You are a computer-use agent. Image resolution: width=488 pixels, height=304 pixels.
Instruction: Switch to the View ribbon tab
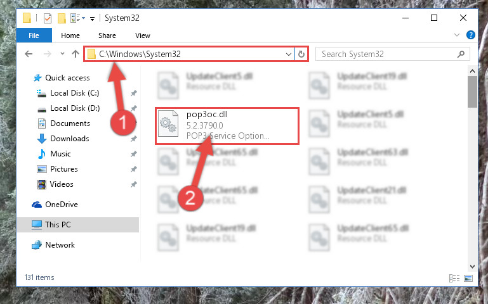point(143,35)
